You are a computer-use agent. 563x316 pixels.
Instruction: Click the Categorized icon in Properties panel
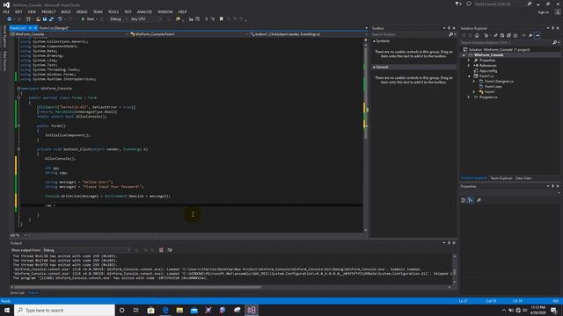464,200
